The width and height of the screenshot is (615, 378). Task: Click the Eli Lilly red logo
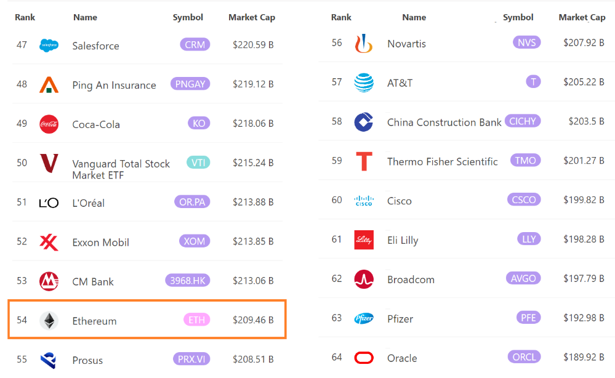click(364, 240)
